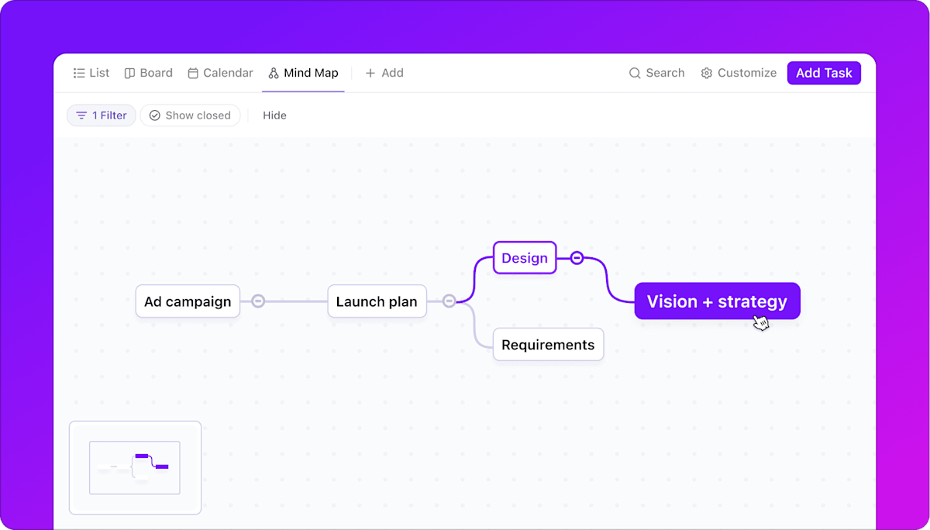Click the minimap overview thumbnail
This screenshot has height=530, width=930.
(x=135, y=467)
